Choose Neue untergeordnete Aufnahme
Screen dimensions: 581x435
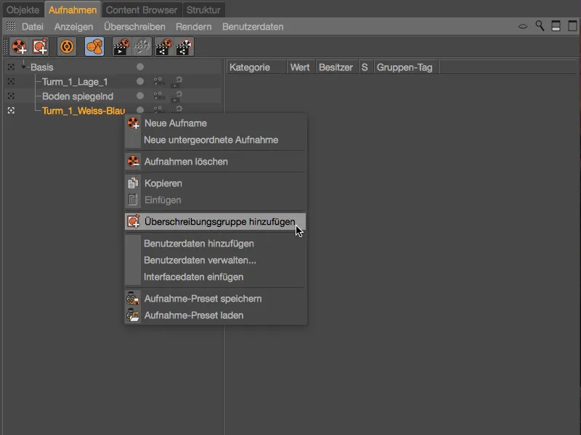[216, 140]
